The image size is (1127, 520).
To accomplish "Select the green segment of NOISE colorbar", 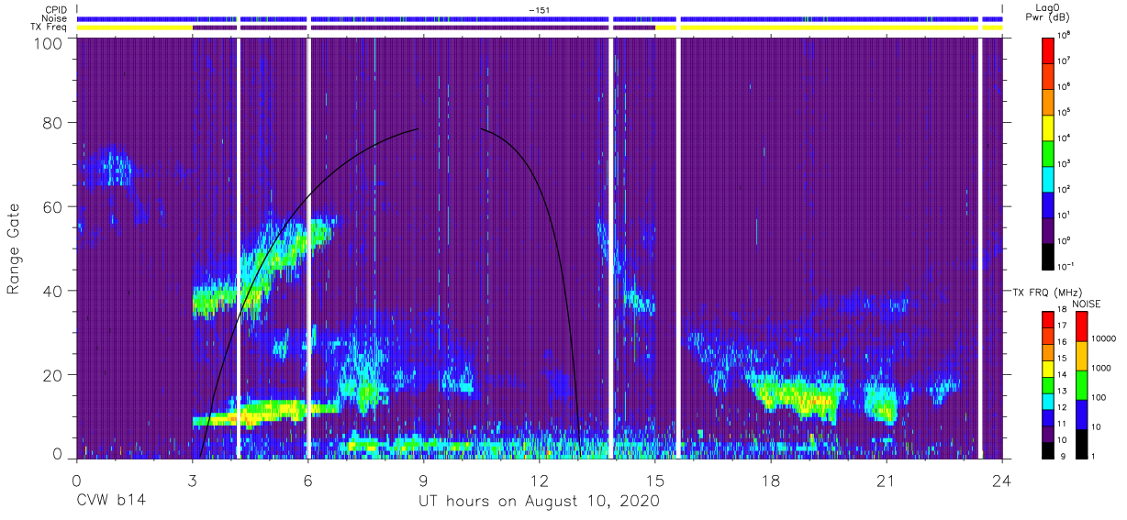I will (x=1082, y=384).
